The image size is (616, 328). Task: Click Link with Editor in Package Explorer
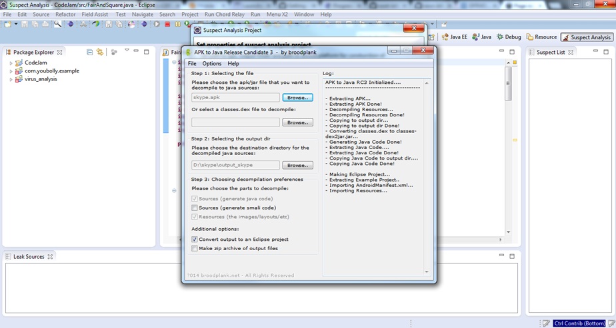pyautogui.click(x=100, y=52)
